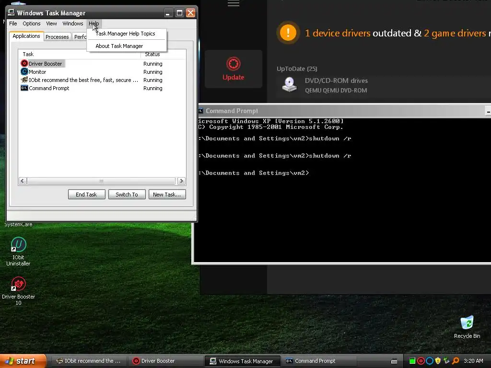This screenshot has height=368, width=491.
Task: Click the UpToDate (25) section label
Action: point(297,69)
